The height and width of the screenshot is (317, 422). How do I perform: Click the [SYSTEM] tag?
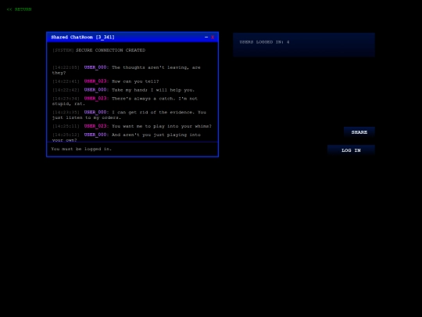pos(63,50)
